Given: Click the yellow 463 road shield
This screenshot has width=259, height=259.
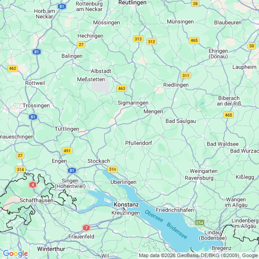Looking at the screenshot, I should [x=121, y=88].
